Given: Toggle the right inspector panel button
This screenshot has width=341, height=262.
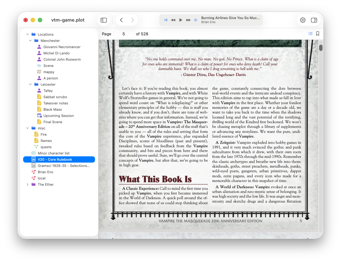Looking at the screenshot, I should (314, 20).
